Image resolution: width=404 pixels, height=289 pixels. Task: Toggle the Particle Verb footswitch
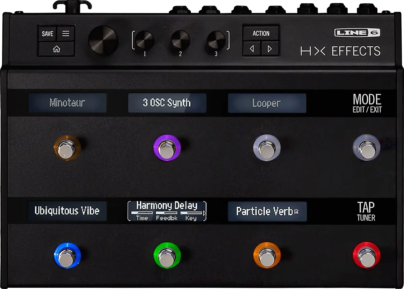[x=267, y=255]
